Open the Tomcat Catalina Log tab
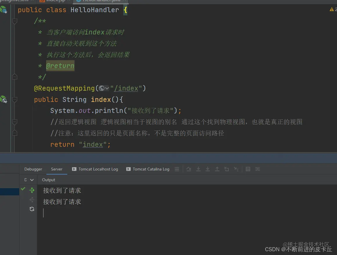The height and width of the screenshot is (255, 337). click(148, 169)
